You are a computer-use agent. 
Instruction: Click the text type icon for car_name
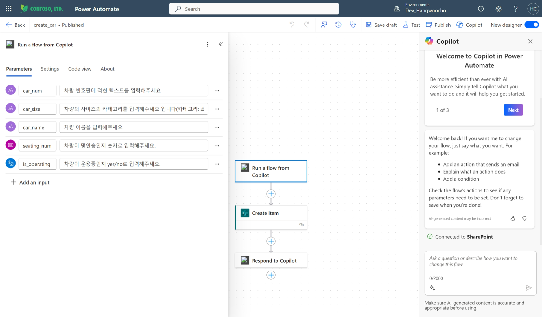click(11, 127)
